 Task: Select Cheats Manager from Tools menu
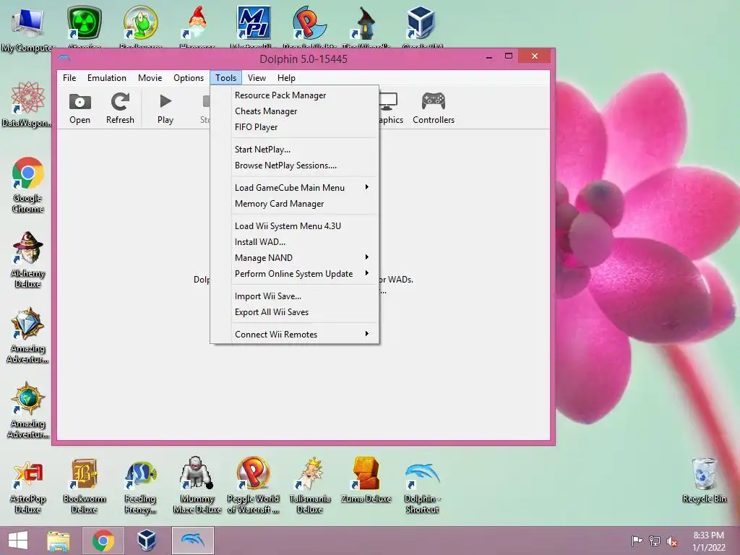click(x=294, y=111)
